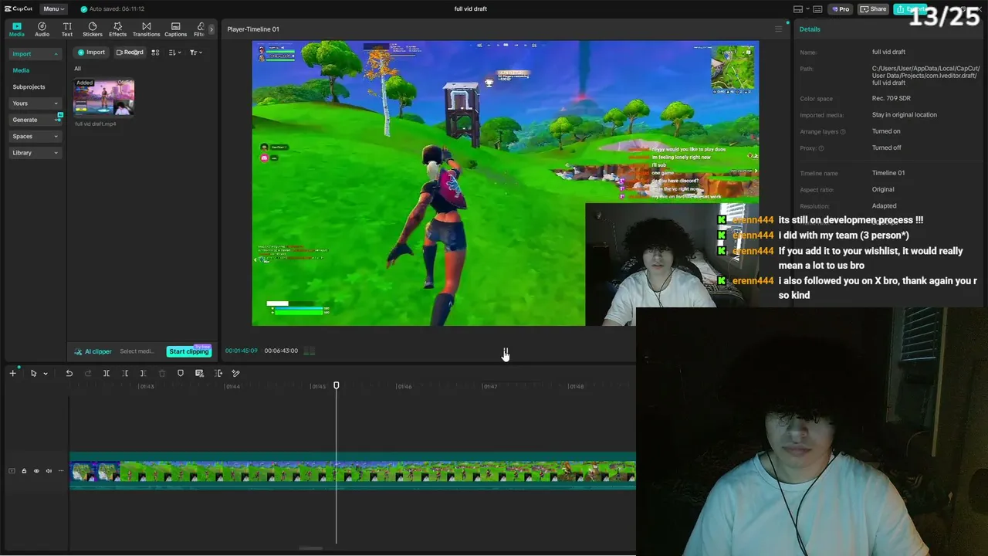Open the Captions tab
The height and width of the screenshot is (556, 988).
(x=175, y=29)
